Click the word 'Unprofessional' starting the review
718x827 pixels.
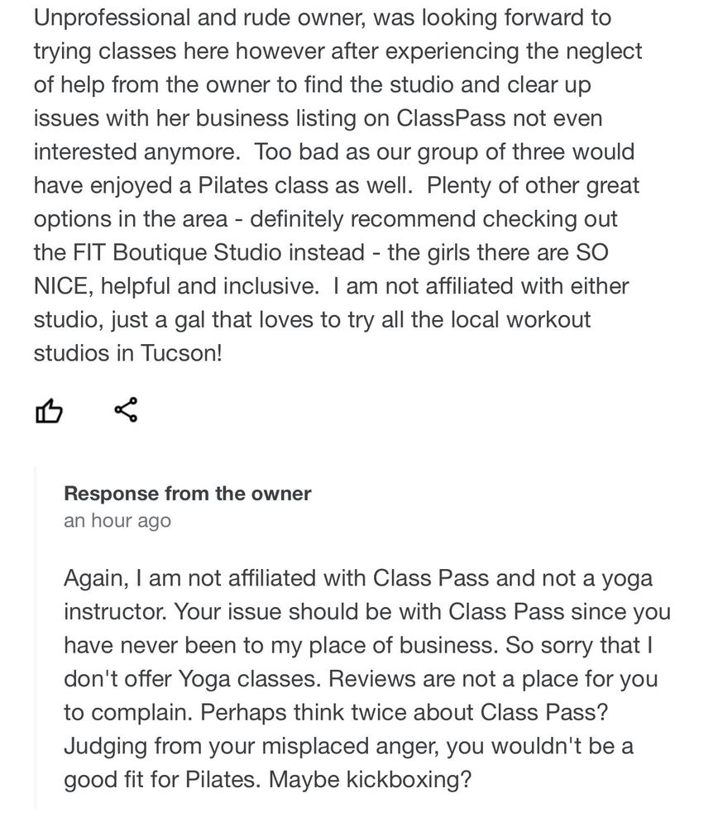(112, 18)
